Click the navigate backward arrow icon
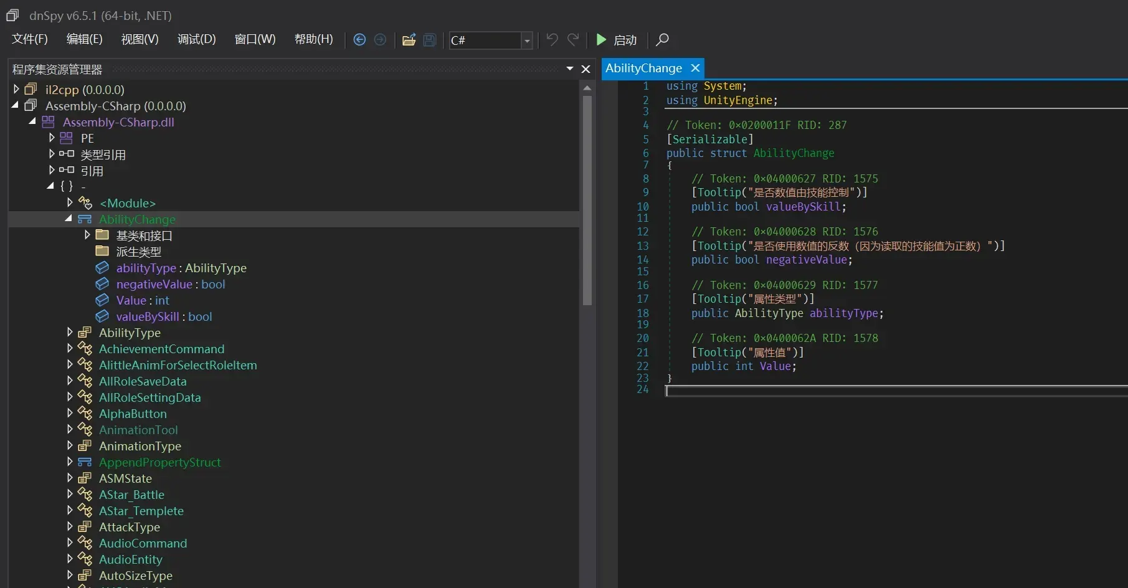Screen dimensions: 1128x588 [359, 40]
